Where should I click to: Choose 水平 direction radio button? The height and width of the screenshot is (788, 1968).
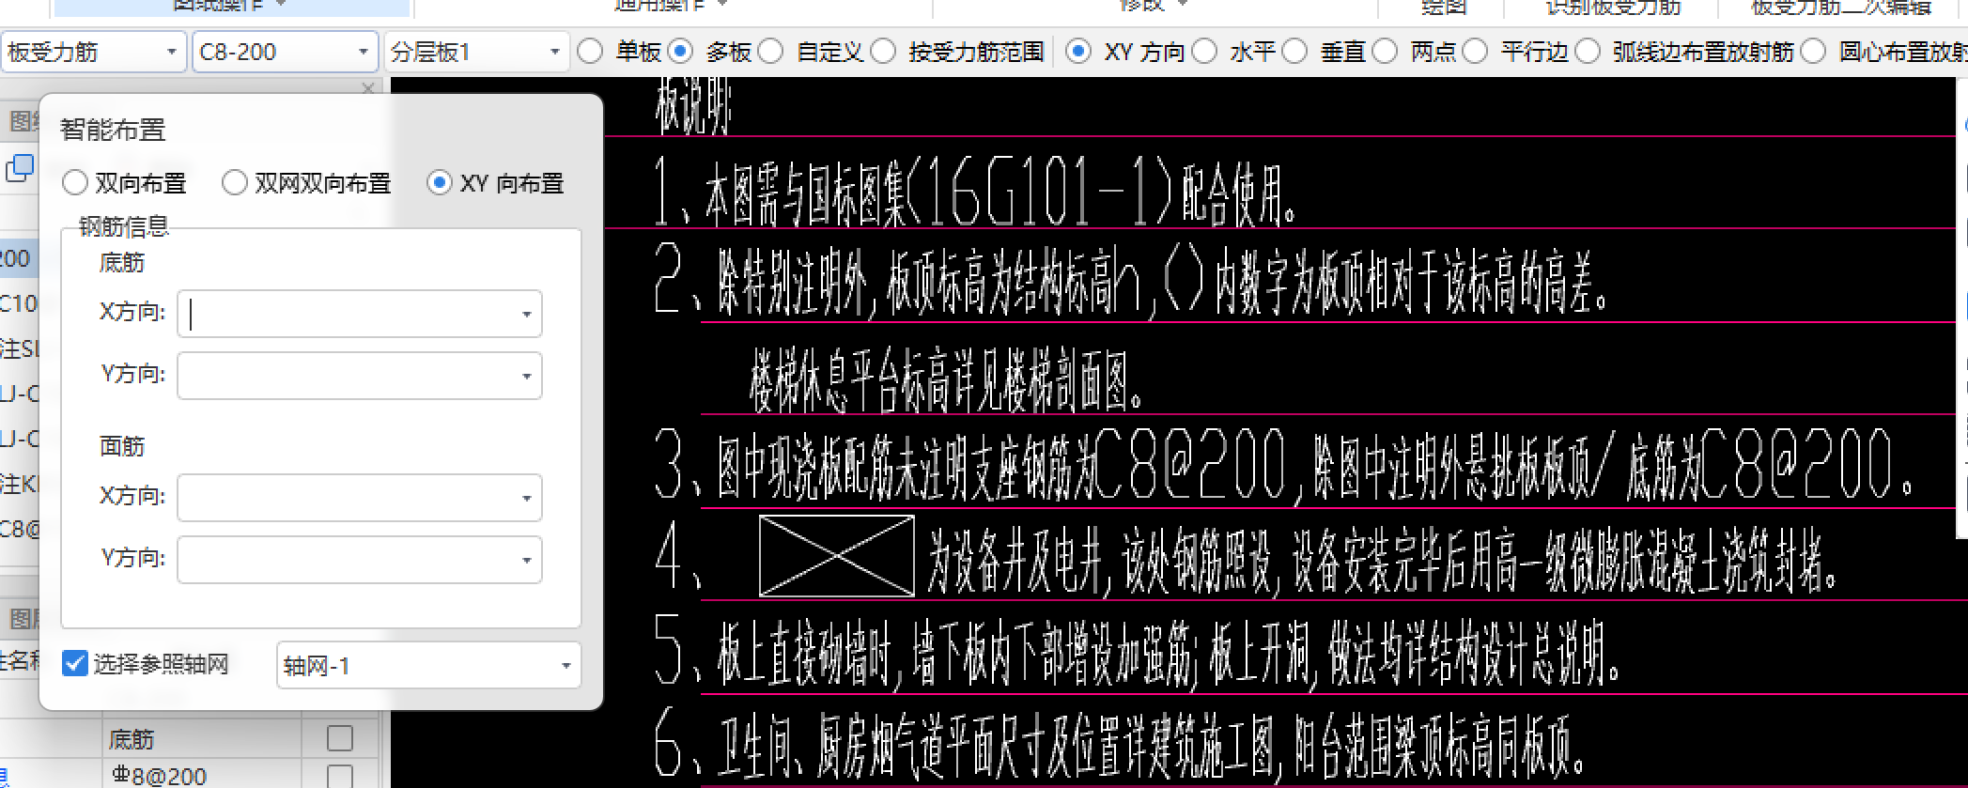(x=1204, y=52)
